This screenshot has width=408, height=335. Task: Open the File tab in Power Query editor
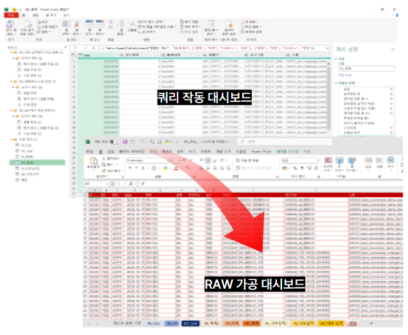(11, 15)
